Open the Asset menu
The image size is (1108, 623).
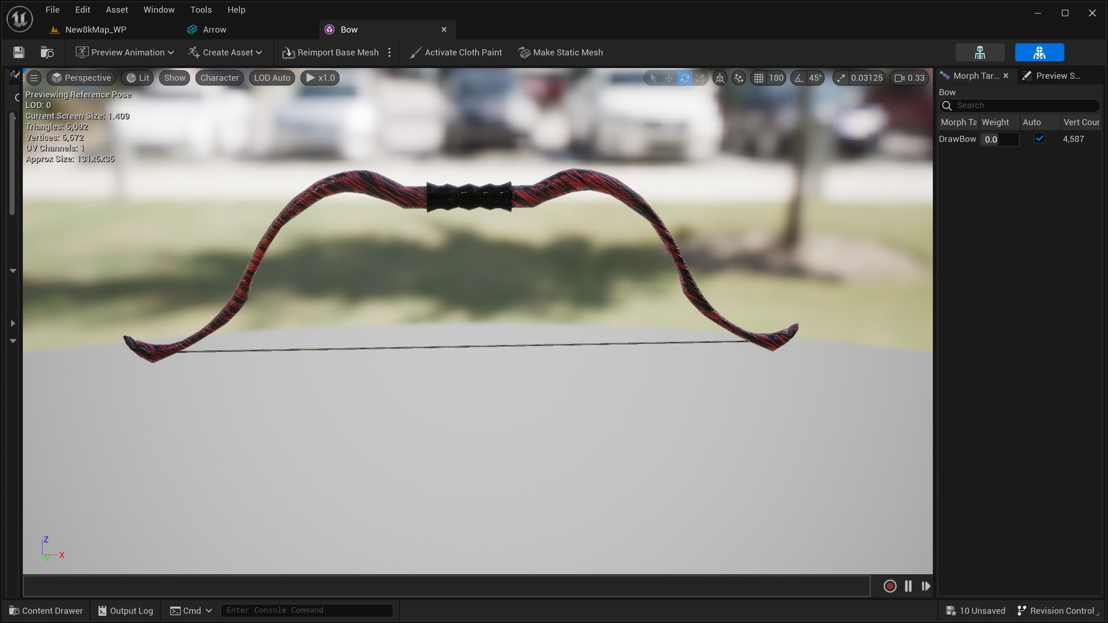(117, 10)
